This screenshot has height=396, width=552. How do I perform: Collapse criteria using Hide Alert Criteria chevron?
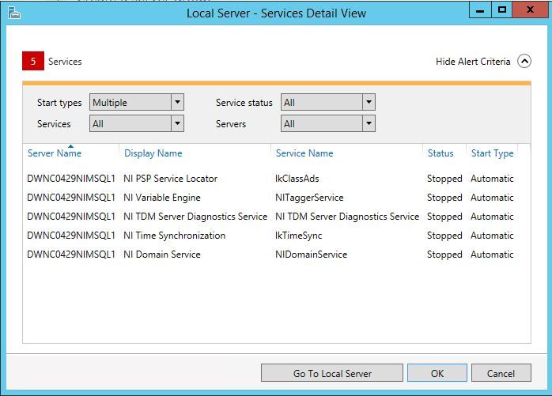coord(524,61)
